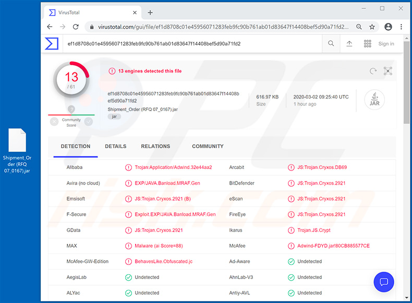Select the Shipment_Order jar desktop file
Screen dimensions: 412x303
17,151
